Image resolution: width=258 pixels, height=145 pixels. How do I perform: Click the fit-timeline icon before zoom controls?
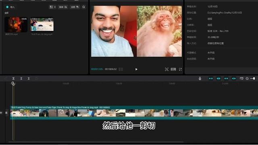(x=241, y=79)
